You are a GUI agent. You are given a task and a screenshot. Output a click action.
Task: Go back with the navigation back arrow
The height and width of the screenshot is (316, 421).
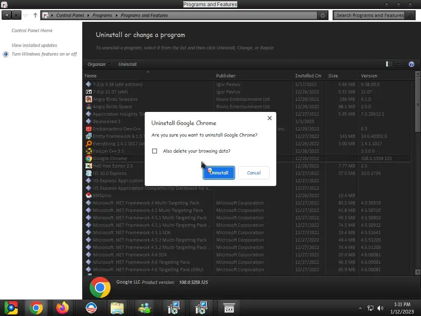[7, 15]
